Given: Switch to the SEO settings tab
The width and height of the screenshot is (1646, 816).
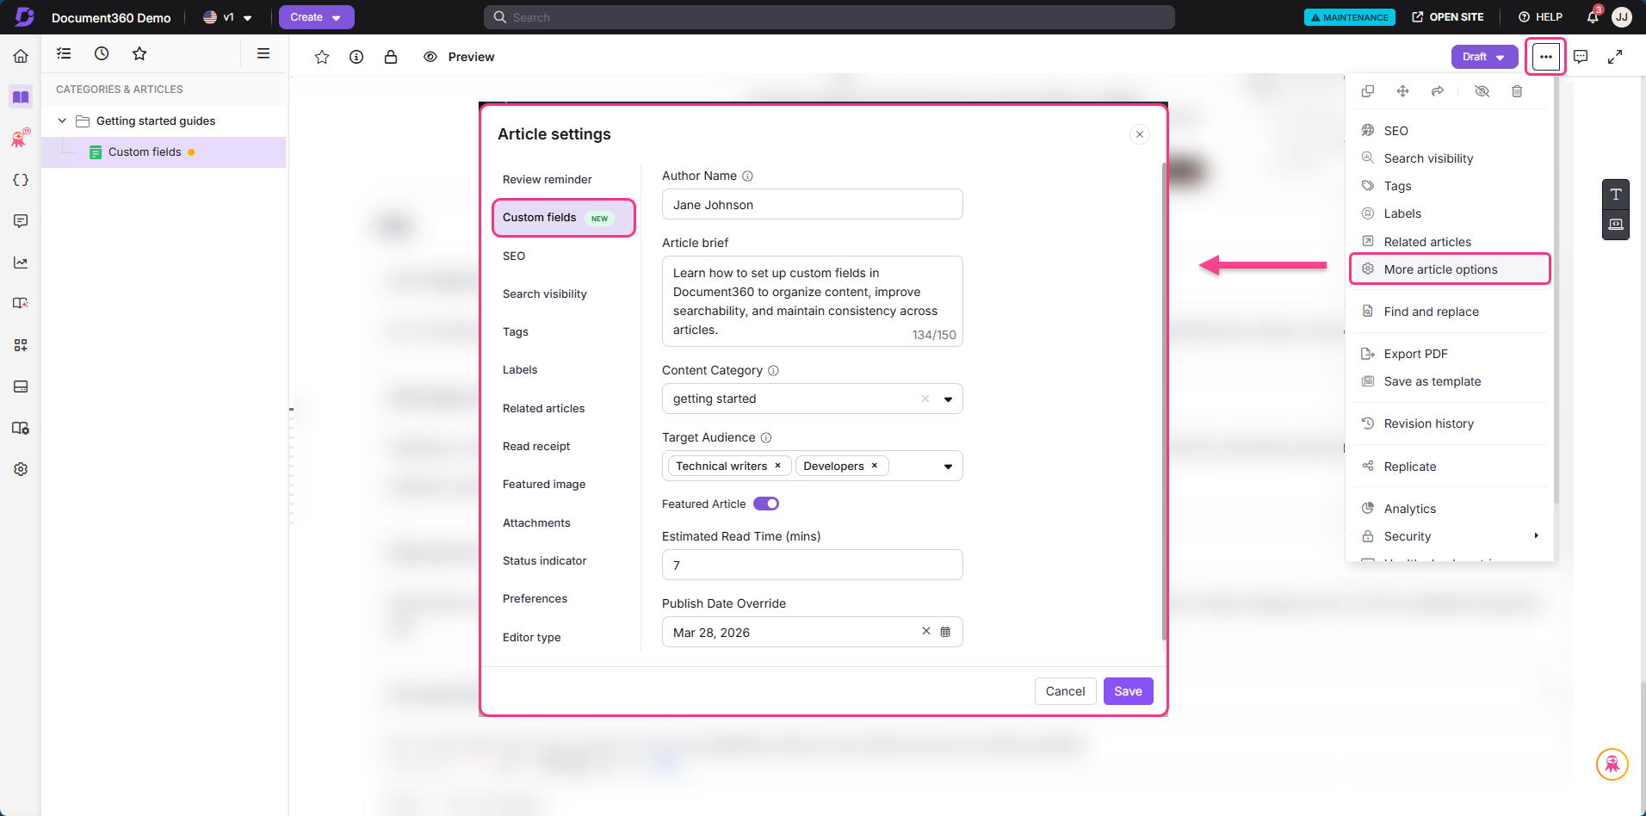Looking at the screenshot, I should click(514, 256).
